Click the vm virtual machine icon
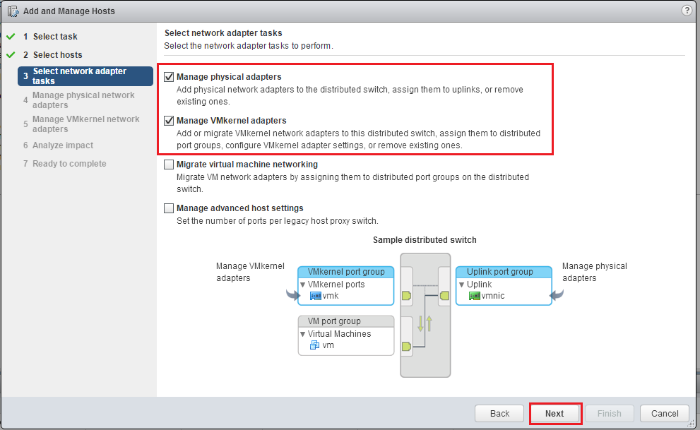This screenshot has height=430, width=700. point(314,345)
